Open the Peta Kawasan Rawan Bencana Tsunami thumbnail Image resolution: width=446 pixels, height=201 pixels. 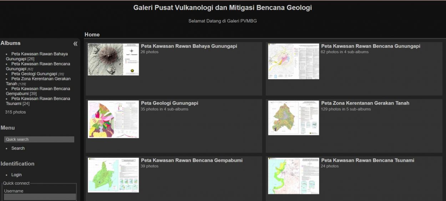tap(293, 176)
